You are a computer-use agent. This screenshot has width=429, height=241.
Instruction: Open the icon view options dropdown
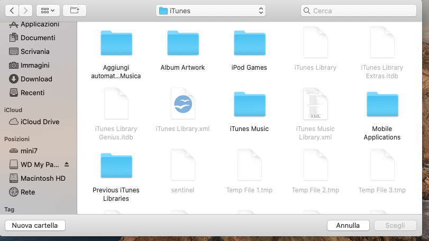click(x=48, y=11)
